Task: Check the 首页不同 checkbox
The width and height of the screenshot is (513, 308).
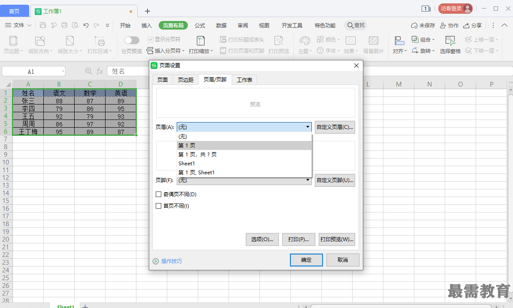Action: point(158,206)
